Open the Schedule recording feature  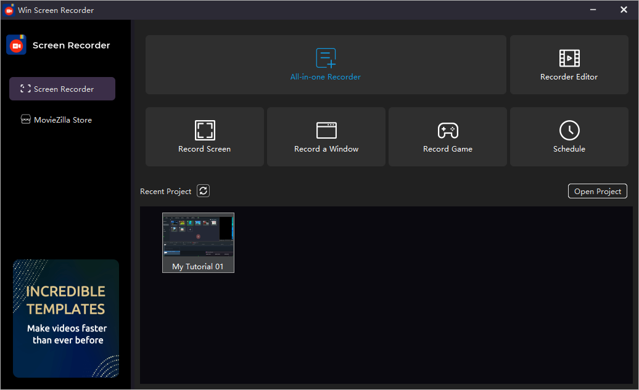pos(569,137)
